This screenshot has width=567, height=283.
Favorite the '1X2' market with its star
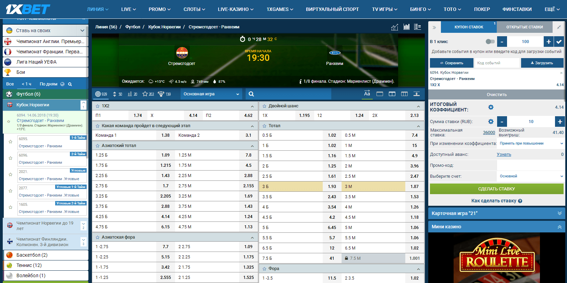click(x=98, y=106)
